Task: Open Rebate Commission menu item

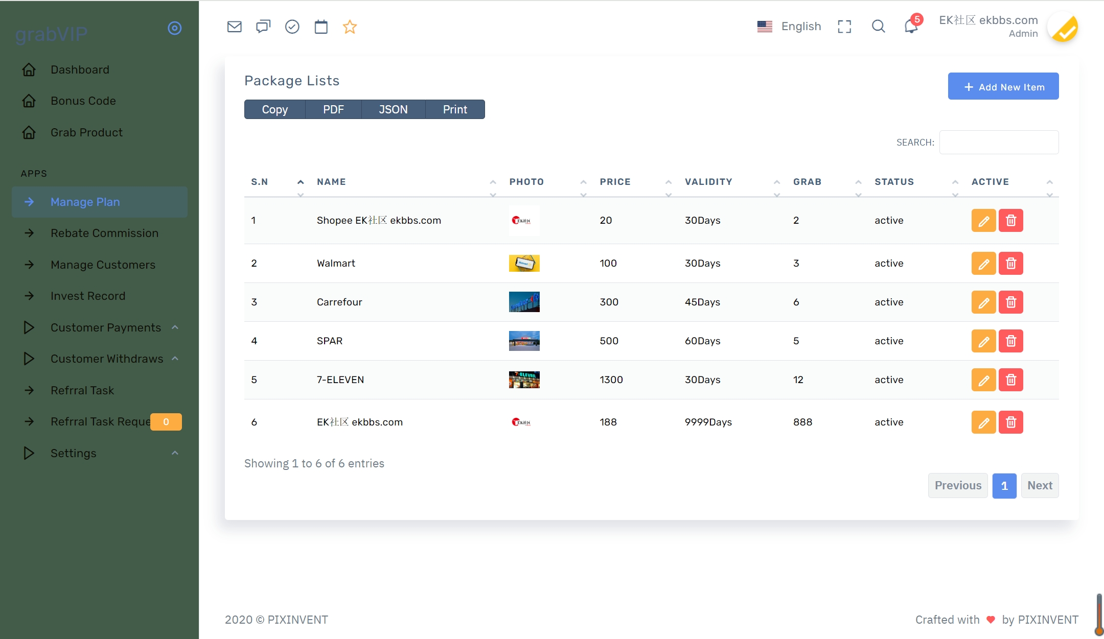Action: click(100, 233)
